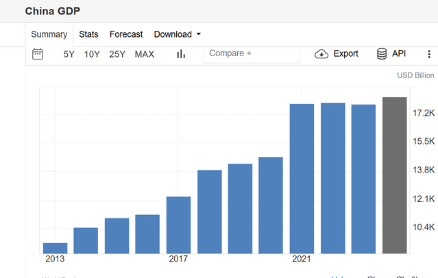Click the bar chart type icon
The width and height of the screenshot is (438, 278).
click(x=181, y=54)
